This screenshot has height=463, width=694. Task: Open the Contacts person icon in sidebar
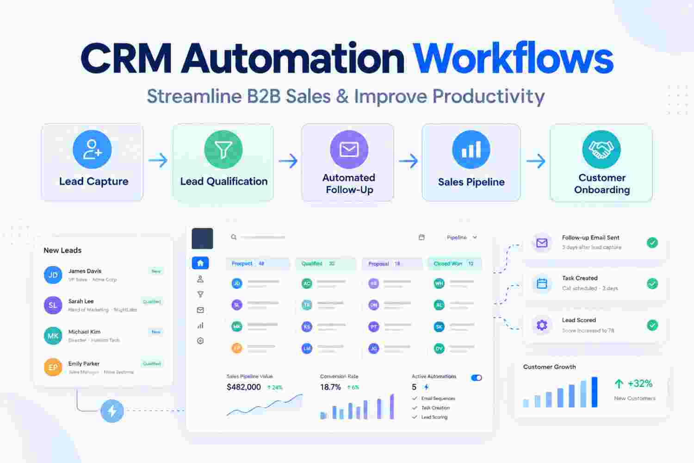(200, 279)
